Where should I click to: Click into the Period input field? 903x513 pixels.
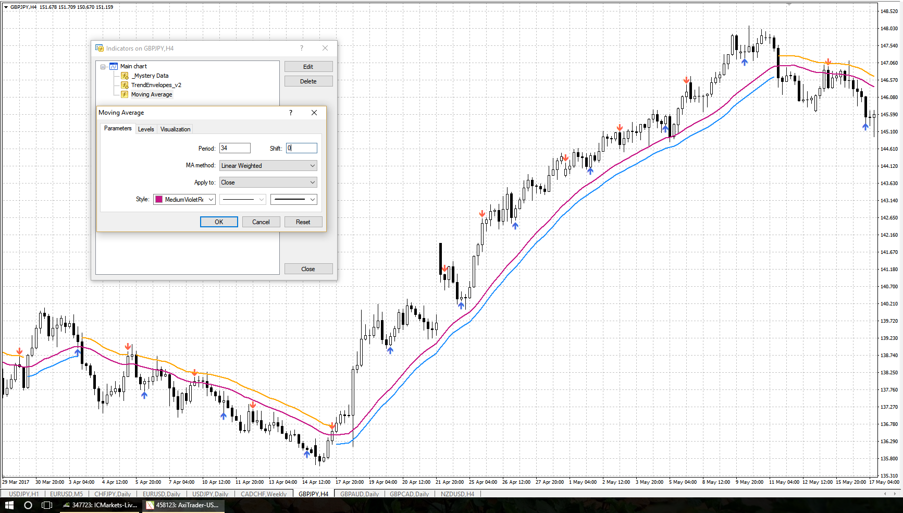click(235, 148)
